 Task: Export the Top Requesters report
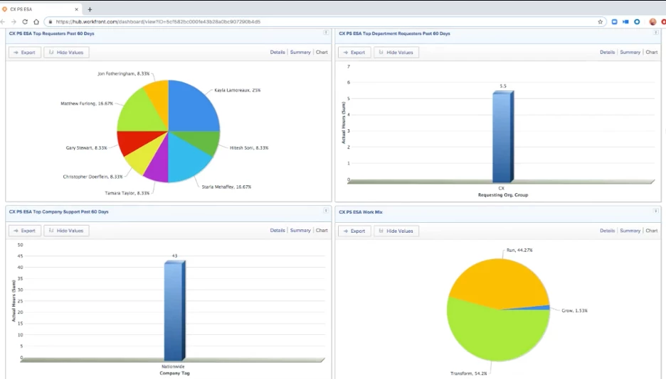click(25, 53)
